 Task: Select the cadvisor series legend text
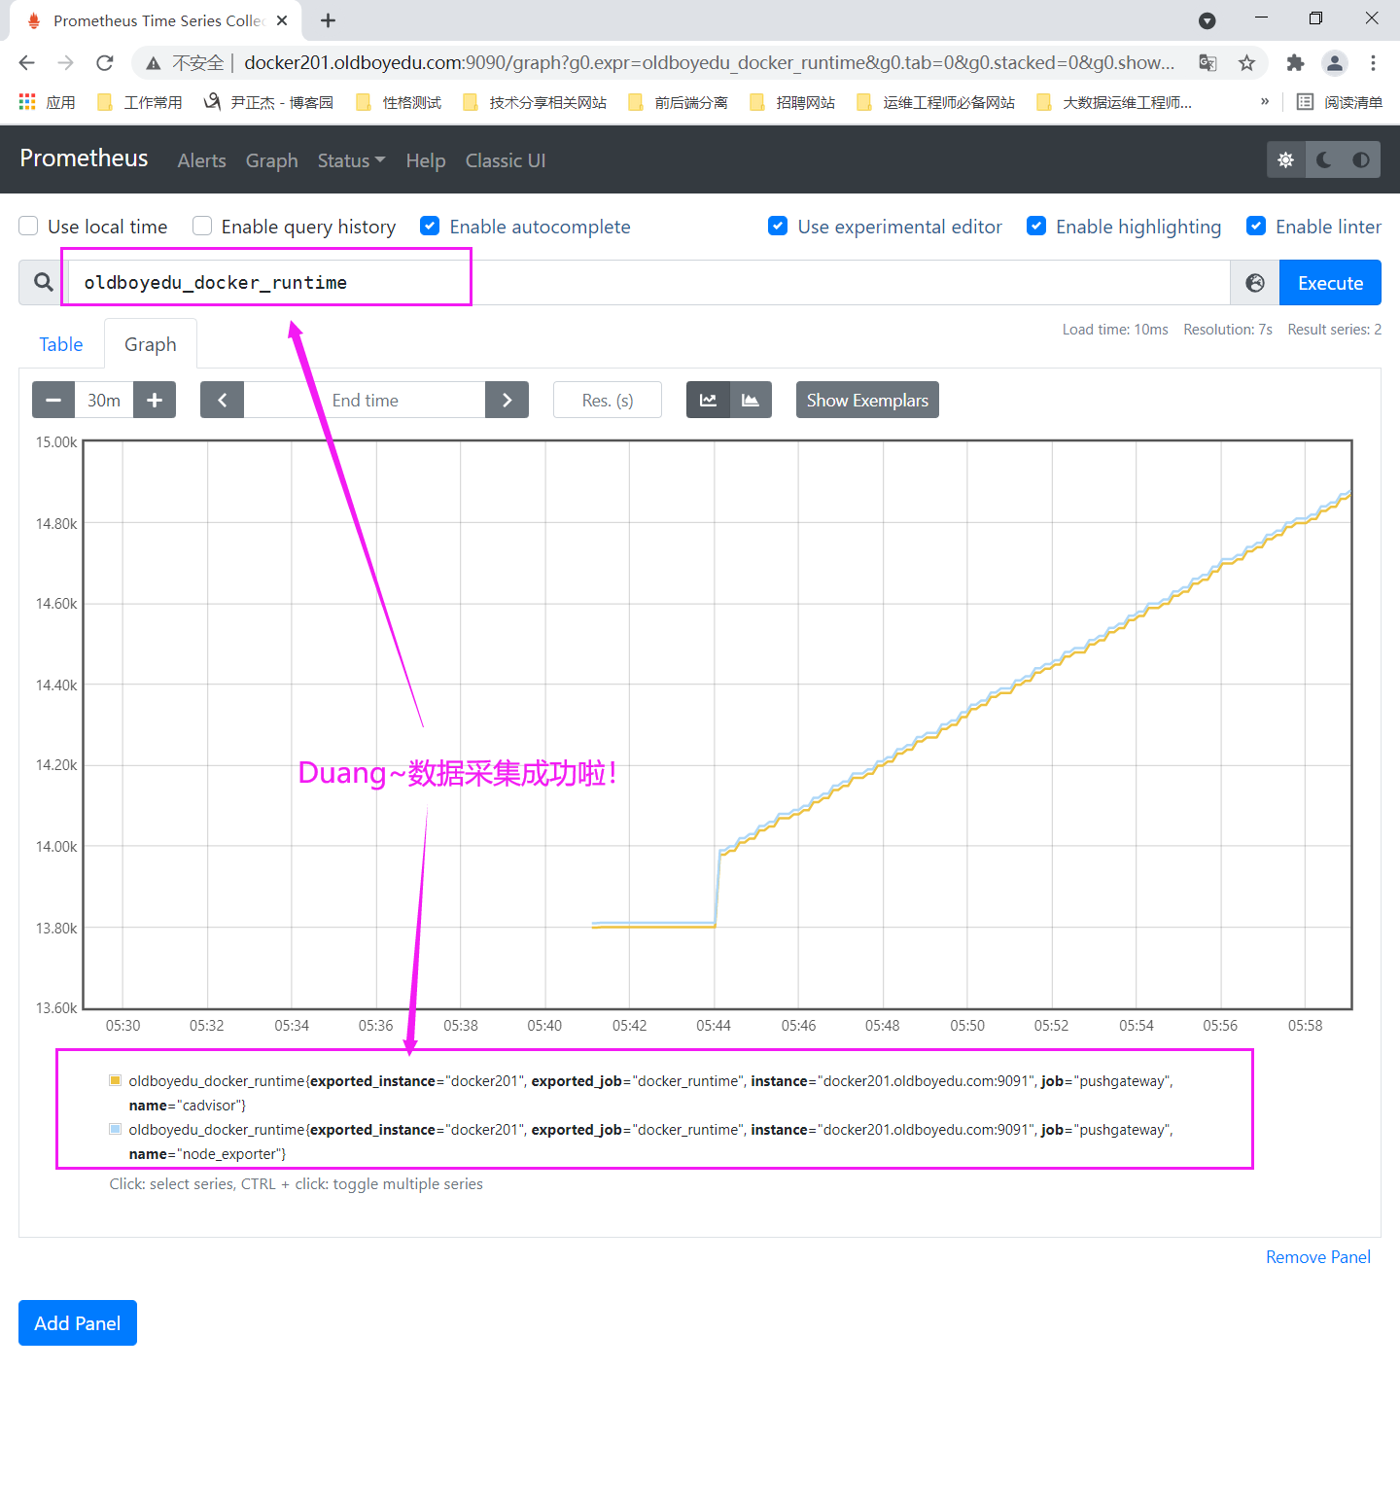coord(650,1093)
